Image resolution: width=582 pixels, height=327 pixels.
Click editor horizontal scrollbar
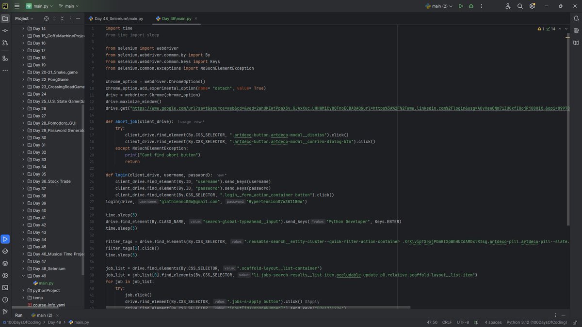[x=258, y=307]
